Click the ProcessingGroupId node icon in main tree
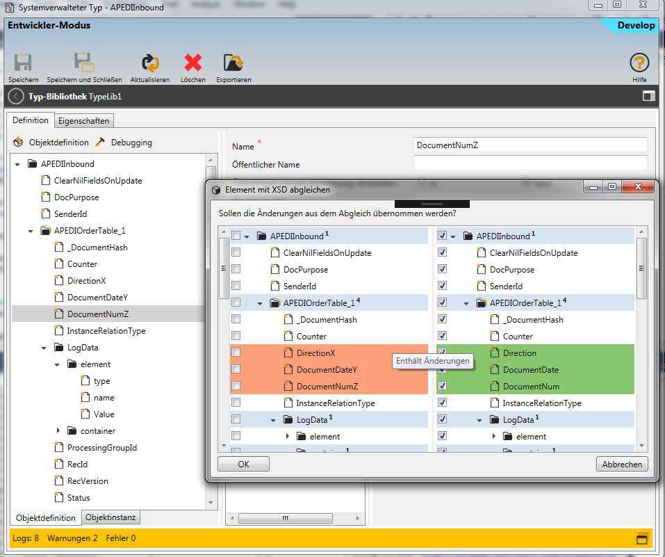The image size is (665, 557). pos(59,447)
